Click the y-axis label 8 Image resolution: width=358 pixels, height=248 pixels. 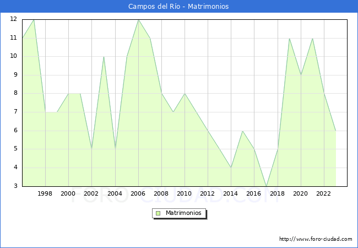point(15,93)
